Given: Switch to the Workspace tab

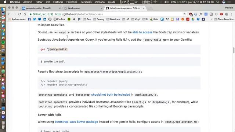Looking at the screenshot, I should [83, 8].
